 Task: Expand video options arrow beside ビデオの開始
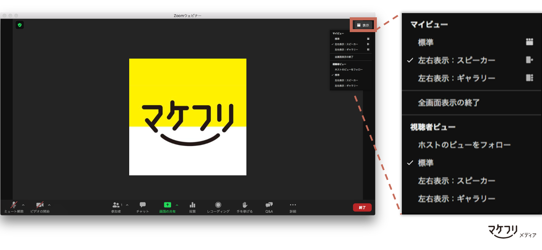49,205
